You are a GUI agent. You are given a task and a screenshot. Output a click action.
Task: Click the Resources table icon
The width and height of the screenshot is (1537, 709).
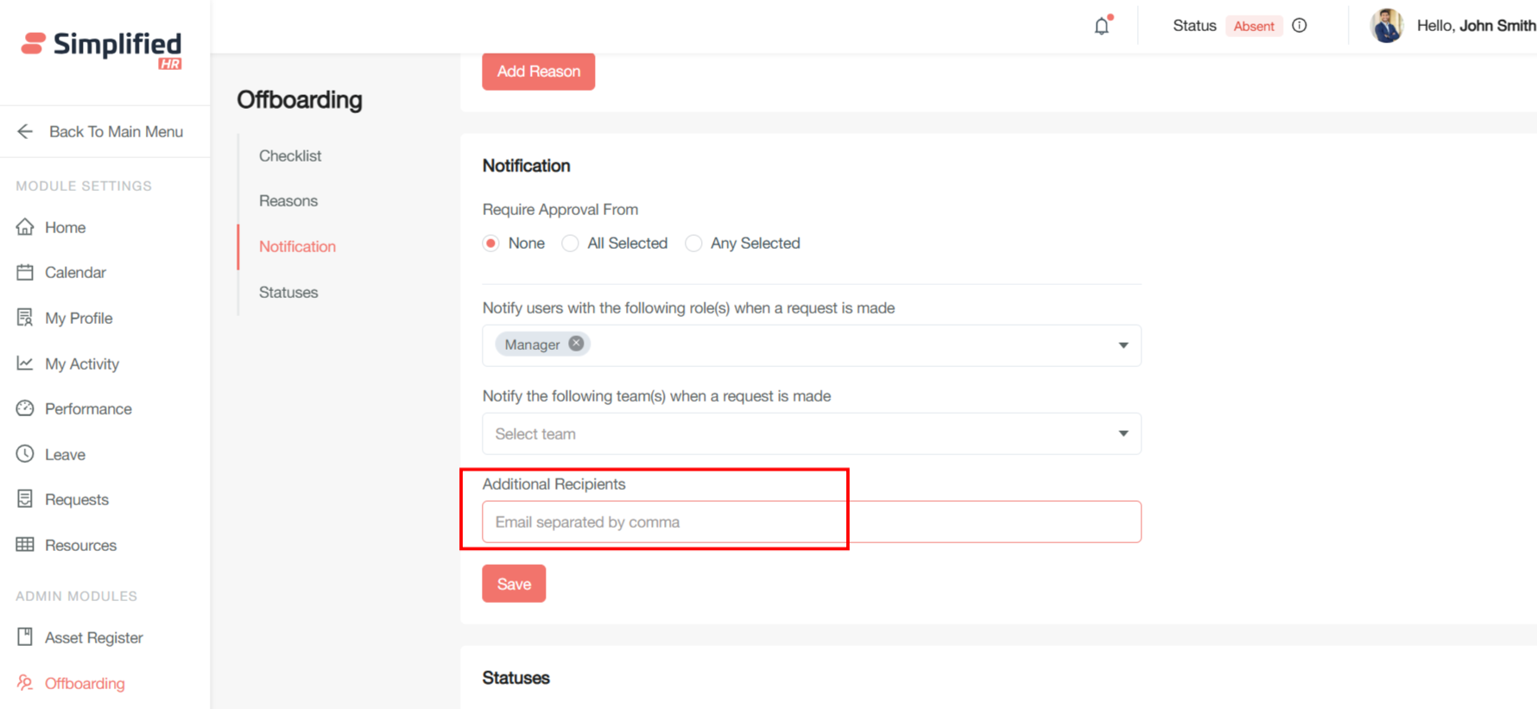coord(25,545)
